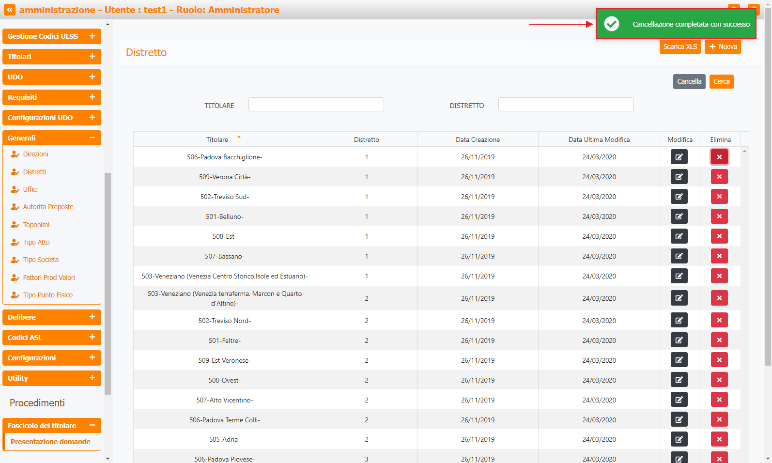772x463 pixels.
Task: Expand the Gestione Codici ULSS section
Action: [x=51, y=36]
